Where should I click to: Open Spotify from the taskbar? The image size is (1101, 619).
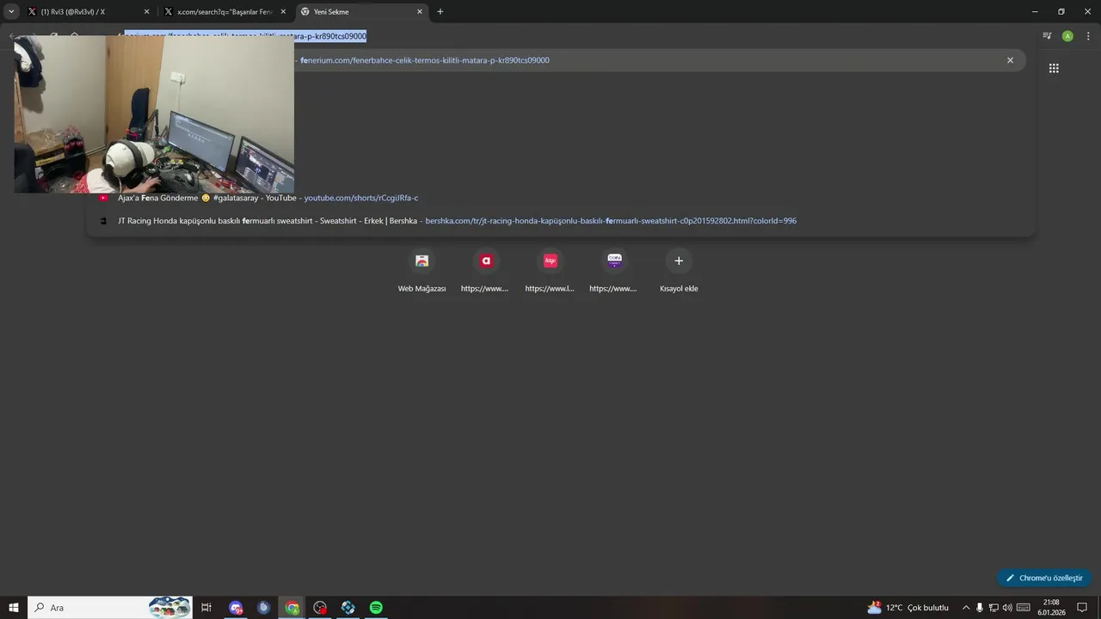(376, 608)
